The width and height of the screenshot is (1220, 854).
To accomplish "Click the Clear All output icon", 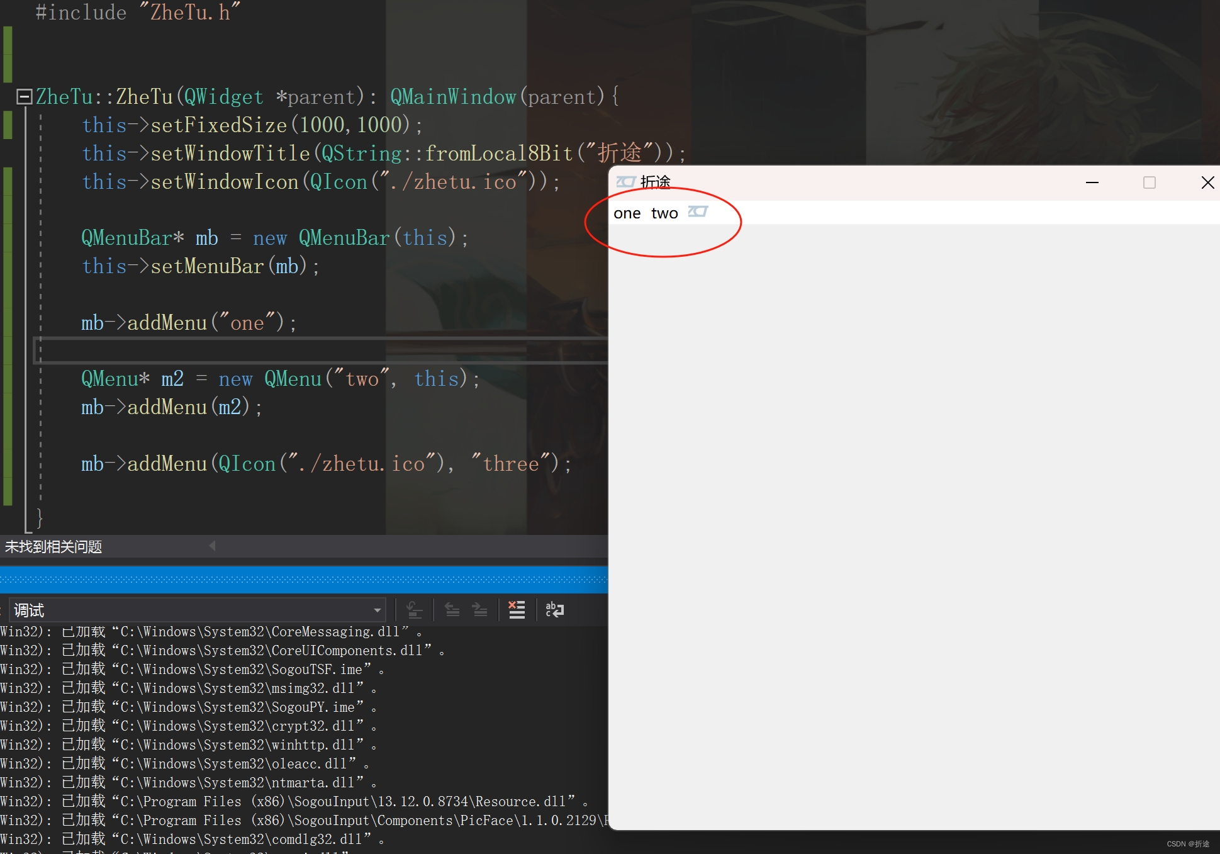I will 517,609.
